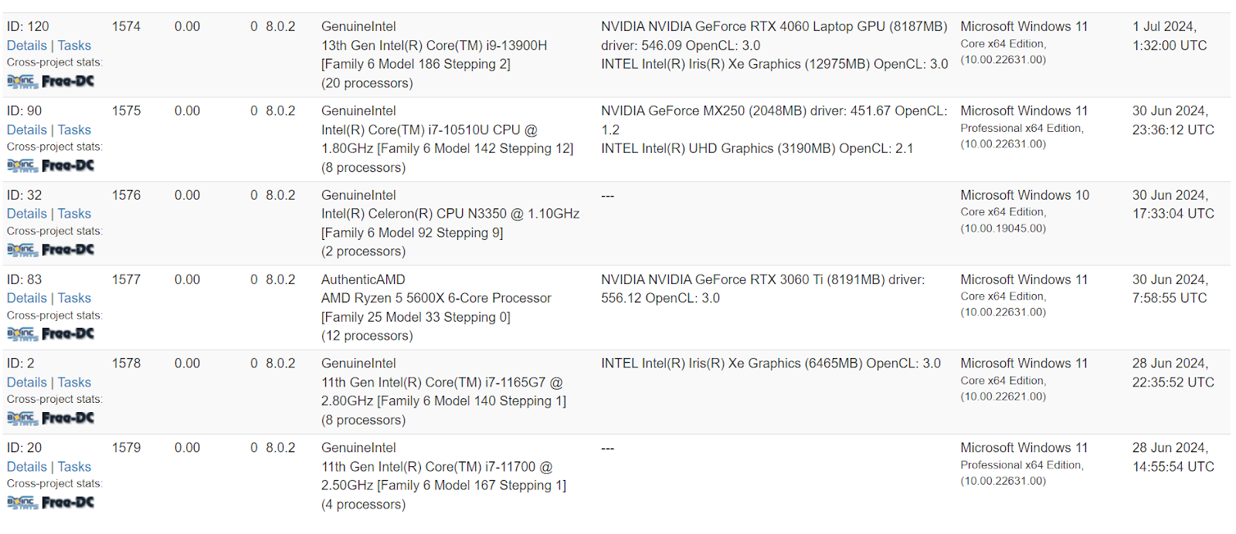View Tasks for host ID 32
Screen dimensions: 1236x534
pos(74,214)
